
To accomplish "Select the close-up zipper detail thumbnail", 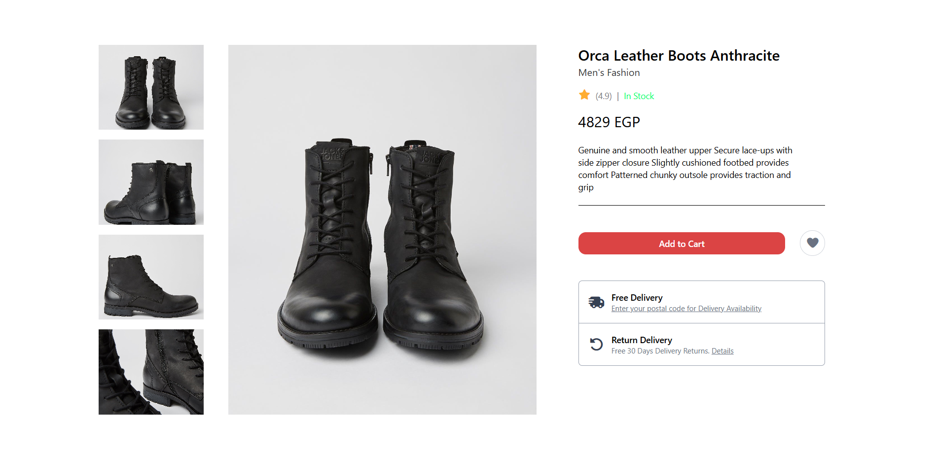I will pyautogui.click(x=151, y=372).
